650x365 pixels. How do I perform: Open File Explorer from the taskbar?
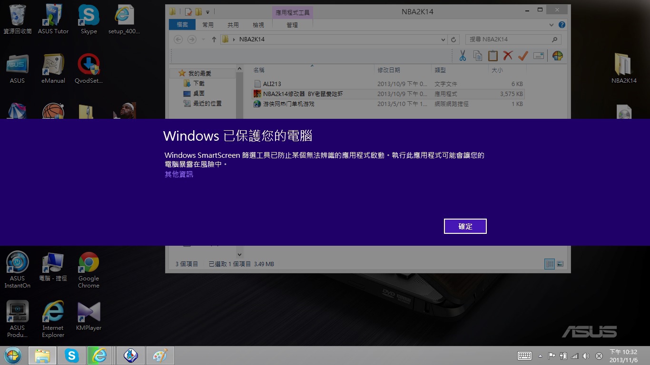[42, 355]
